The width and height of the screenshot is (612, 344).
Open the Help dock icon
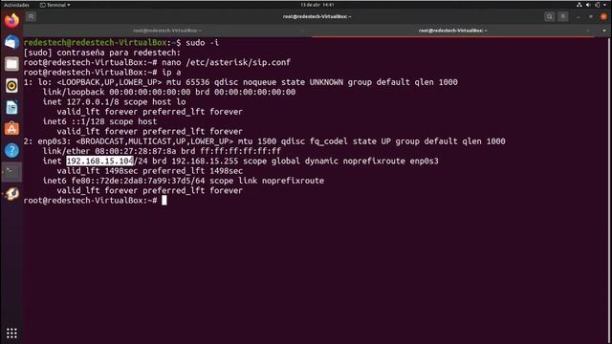tap(11, 150)
